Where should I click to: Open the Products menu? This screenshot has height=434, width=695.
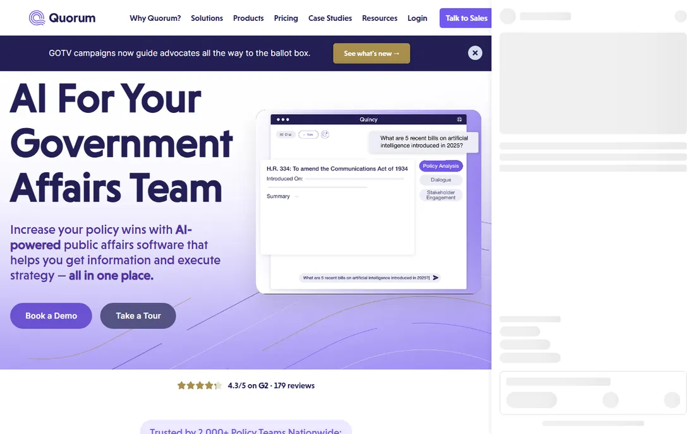[x=248, y=18]
